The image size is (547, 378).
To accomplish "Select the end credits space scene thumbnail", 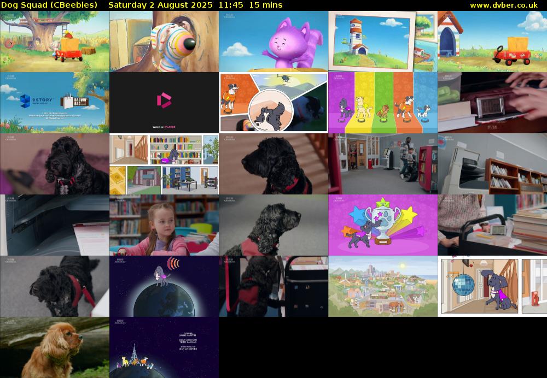I will tap(164, 347).
